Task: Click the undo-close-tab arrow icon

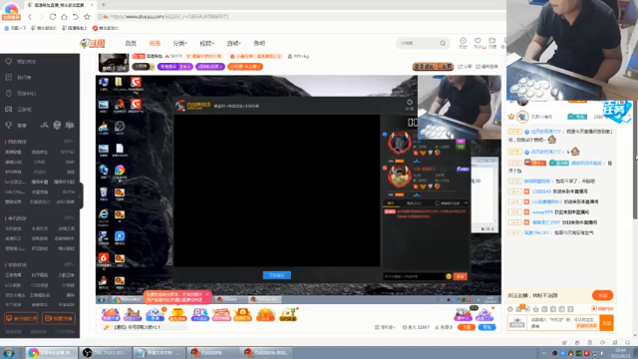Action: click(x=76, y=17)
